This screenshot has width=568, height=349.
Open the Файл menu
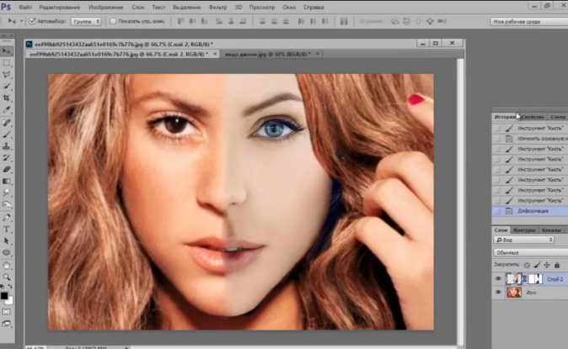point(25,8)
